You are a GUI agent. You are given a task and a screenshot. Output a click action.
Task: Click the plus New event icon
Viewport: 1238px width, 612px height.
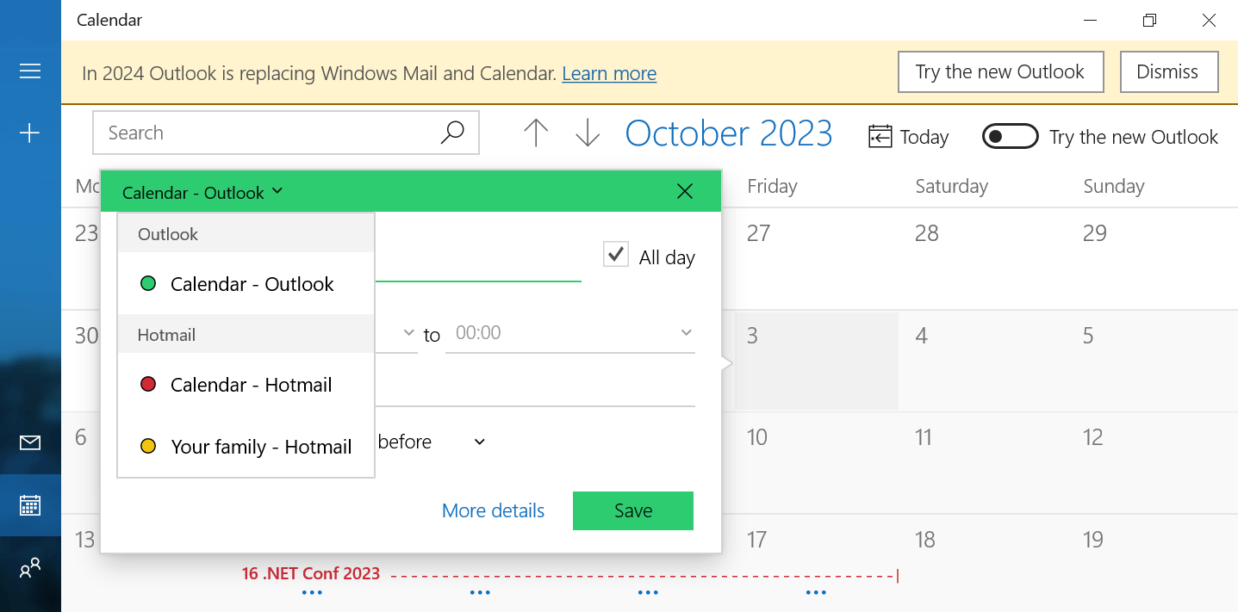[x=30, y=133]
